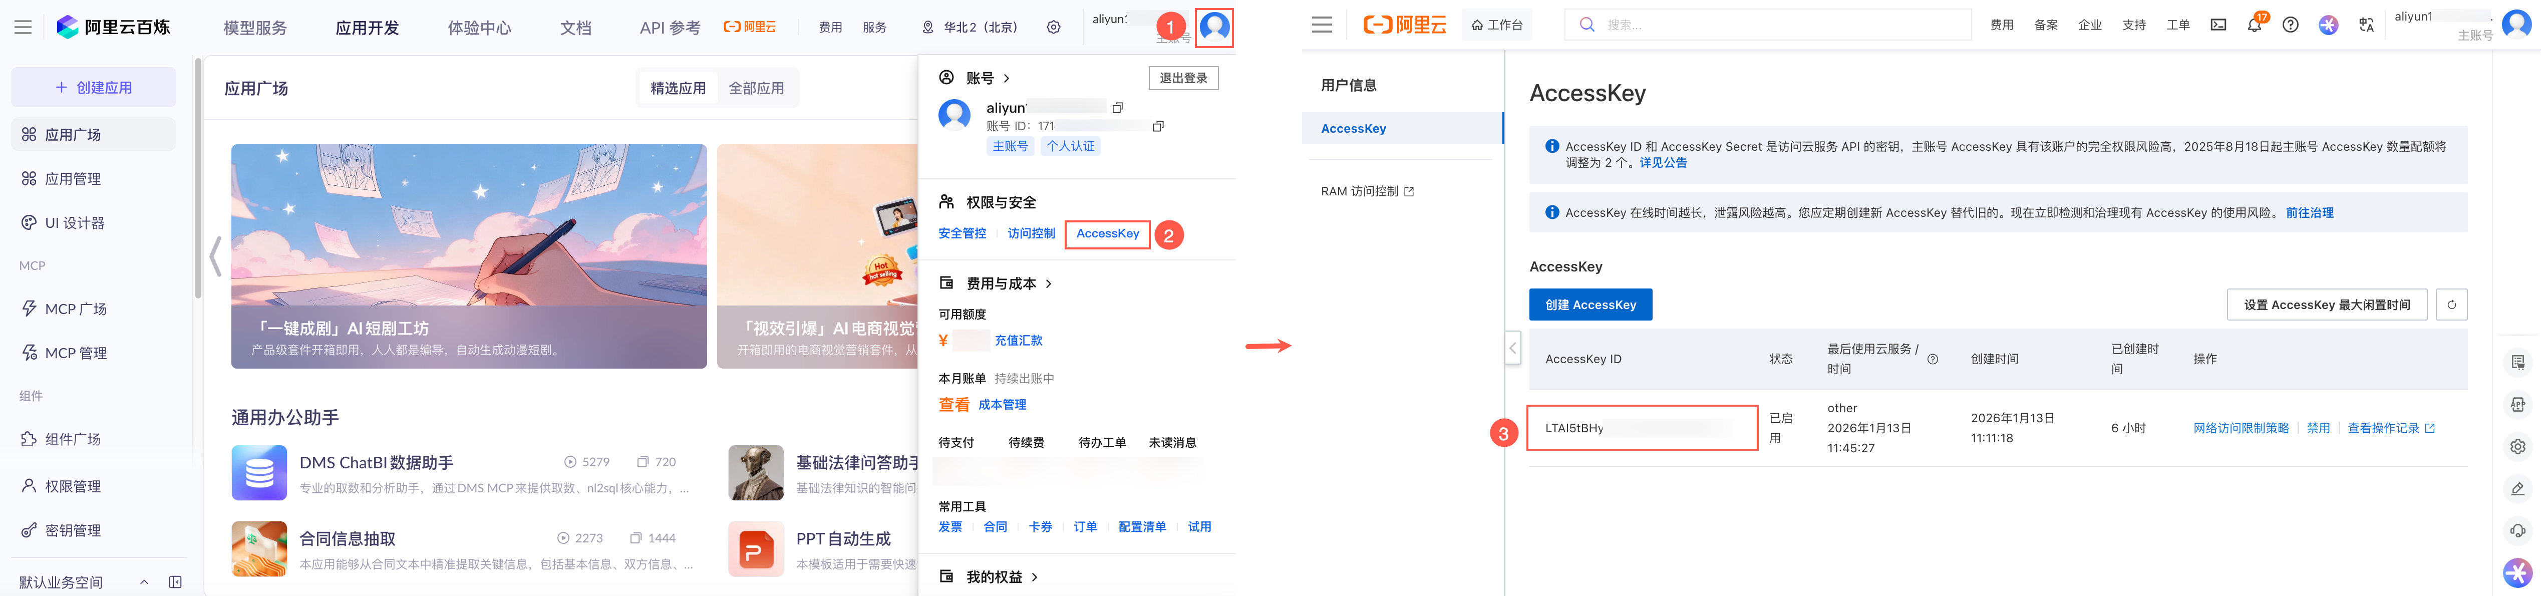Image resolution: width=2541 pixels, height=596 pixels.
Task: Open the settings gear next to the region selector
Action: point(1054,28)
